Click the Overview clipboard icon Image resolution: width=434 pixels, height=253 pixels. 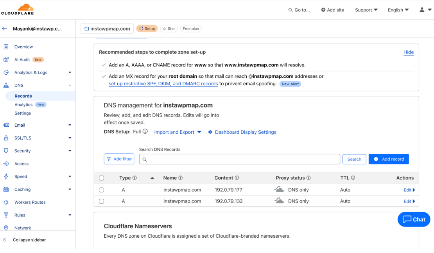6,47
